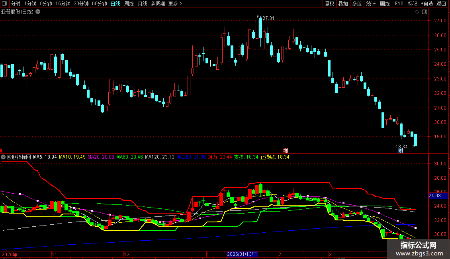
Task: Open the 股朋指标网 indicator dropdown arrow
Action: click(x=3, y=157)
